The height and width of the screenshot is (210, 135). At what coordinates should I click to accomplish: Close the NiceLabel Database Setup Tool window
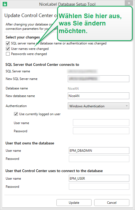[x=129, y=3]
